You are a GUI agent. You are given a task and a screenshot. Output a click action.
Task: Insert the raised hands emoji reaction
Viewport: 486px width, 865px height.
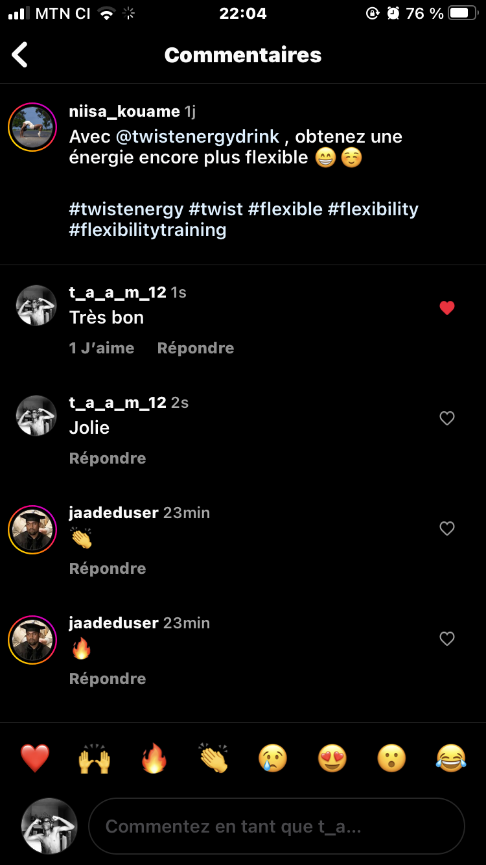click(x=95, y=758)
